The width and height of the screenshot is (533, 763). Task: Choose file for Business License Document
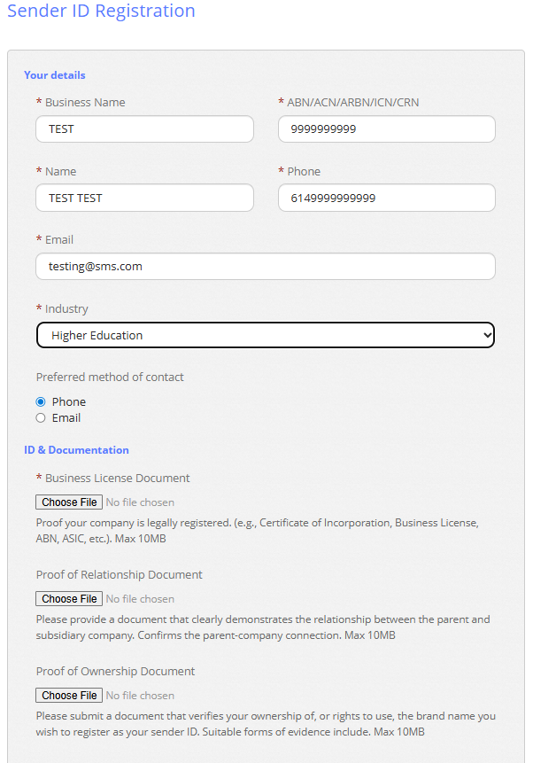tap(69, 502)
